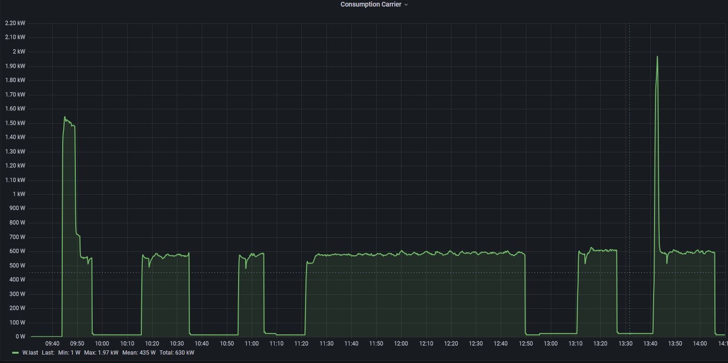This screenshot has height=363, width=728.
Task: Click the 10:30 time axis label
Action: click(x=177, y=344)
